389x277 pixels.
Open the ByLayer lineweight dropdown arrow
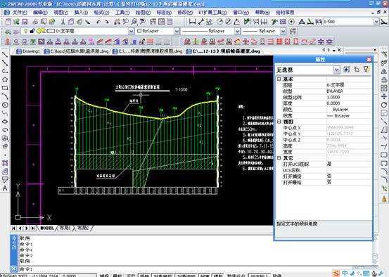283,31
